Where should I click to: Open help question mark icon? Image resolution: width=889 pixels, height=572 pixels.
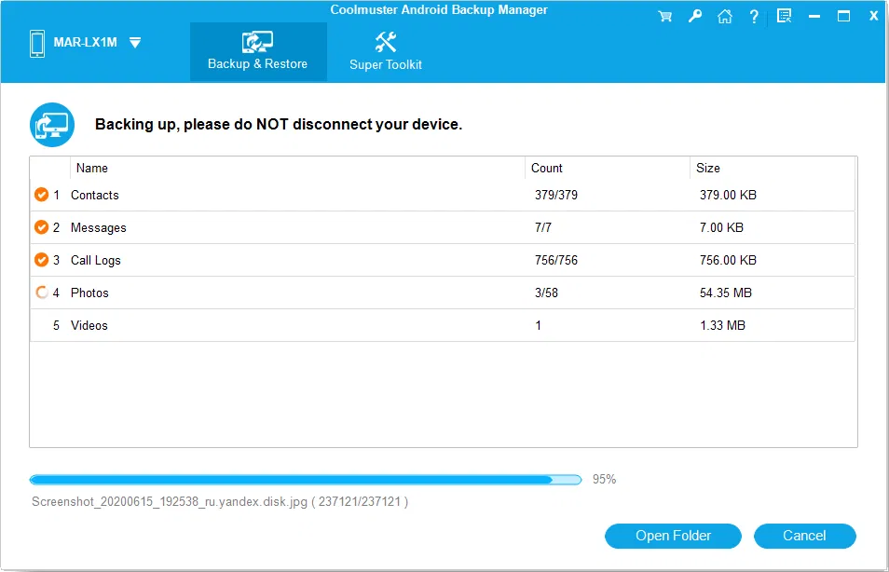754,17
